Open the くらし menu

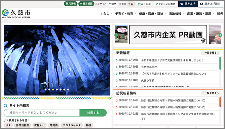[105, 14]
